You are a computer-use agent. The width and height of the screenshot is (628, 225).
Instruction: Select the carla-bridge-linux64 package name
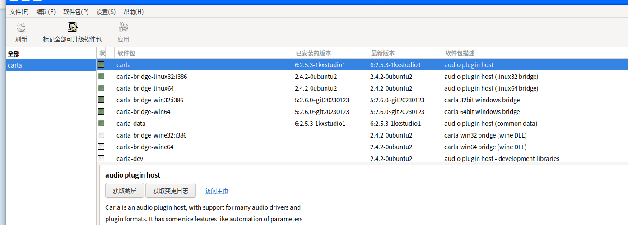[145, 88]
